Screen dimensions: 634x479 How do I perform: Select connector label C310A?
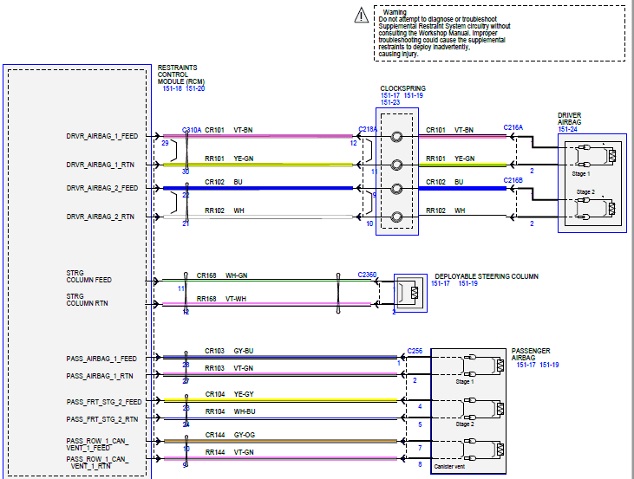click(x=192, y=130)
